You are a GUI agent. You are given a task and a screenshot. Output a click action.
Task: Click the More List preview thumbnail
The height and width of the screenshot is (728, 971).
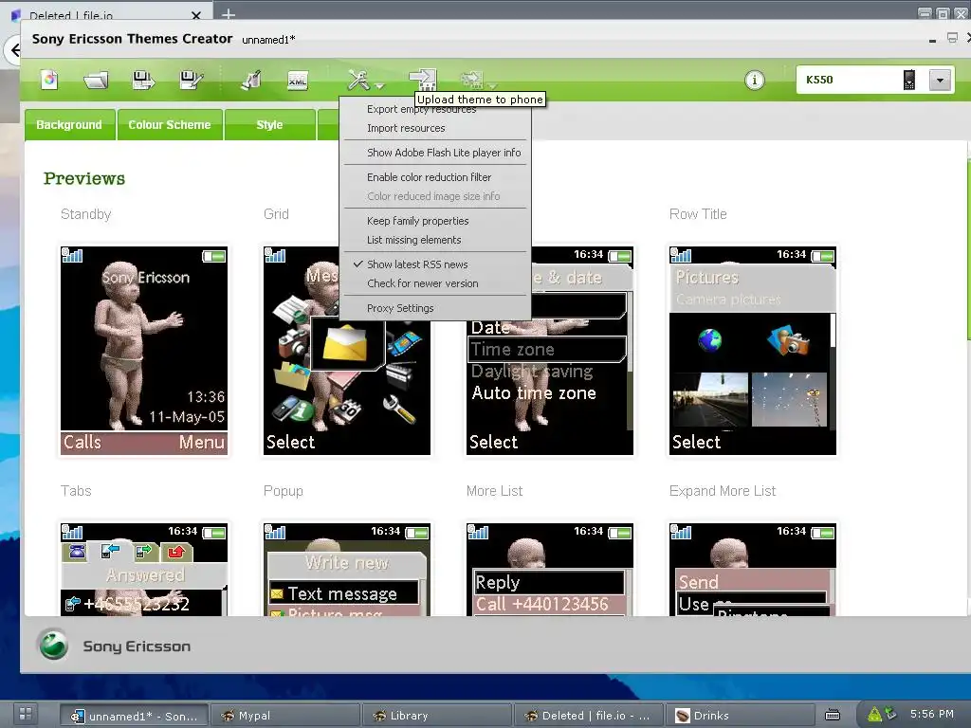pyautogui.click(x=550, y=569)
